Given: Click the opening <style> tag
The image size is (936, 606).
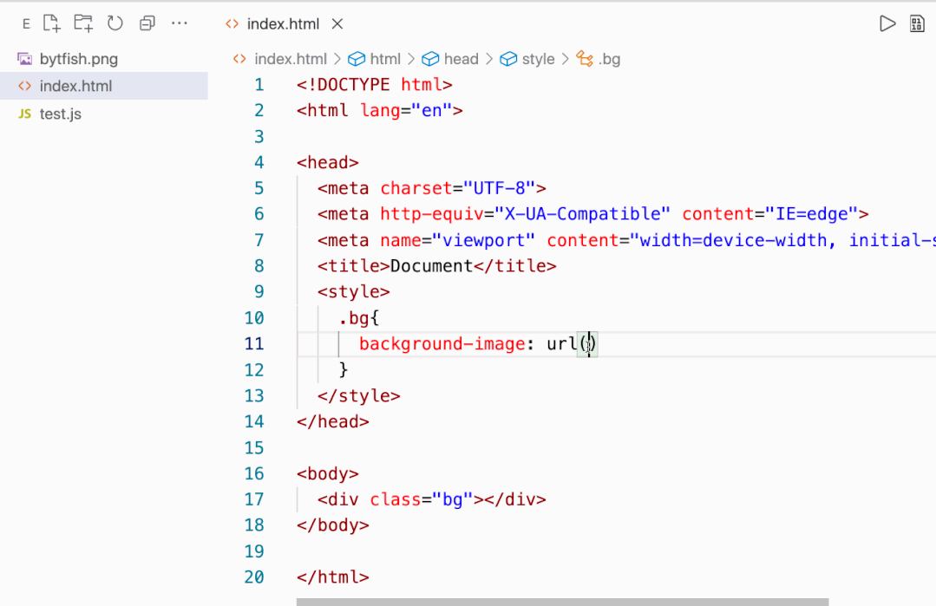Looking at the screenshot, I should pyautogui.click(x=354, y=291).
